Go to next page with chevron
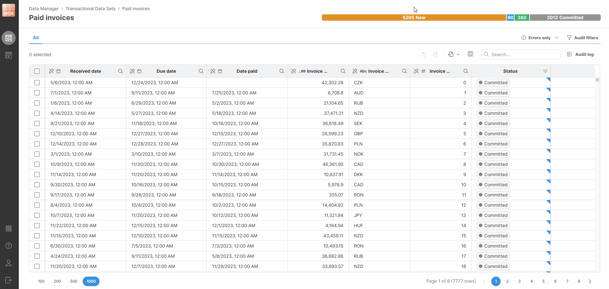609x289 pixels. tap(590, 281)
